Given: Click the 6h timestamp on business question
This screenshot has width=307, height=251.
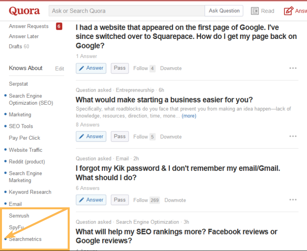Looking at the screenshot, I should coord(161,90).
